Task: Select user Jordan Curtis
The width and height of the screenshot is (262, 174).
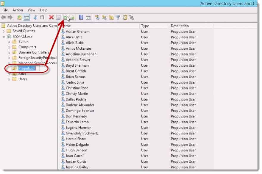Action: pyautogui.click(x=76, y=162)
